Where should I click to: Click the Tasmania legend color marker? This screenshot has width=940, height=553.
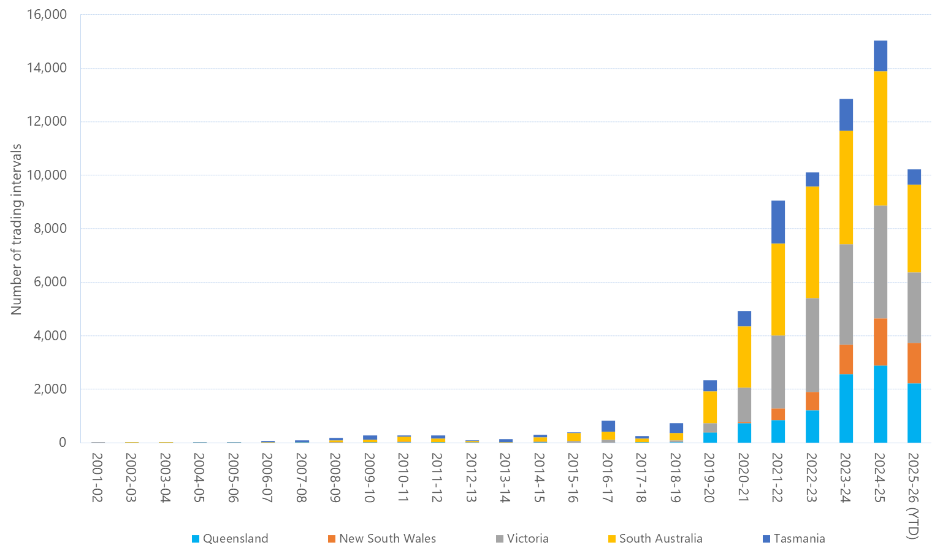[x=765, y=539]
